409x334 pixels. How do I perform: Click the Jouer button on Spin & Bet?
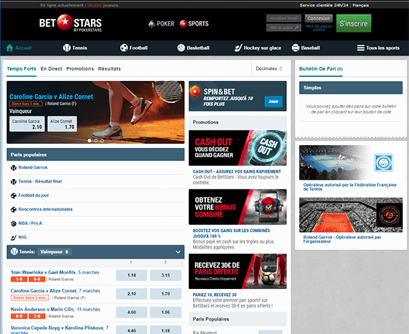click(x=274, y=101)
